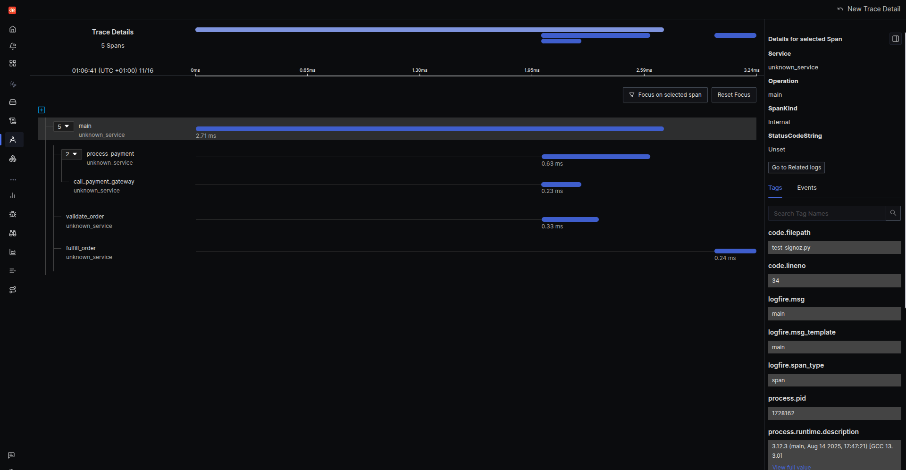Collapse the main span's 5 children
This screenshot has width=906, height=470.
click(x=63, y=126)
